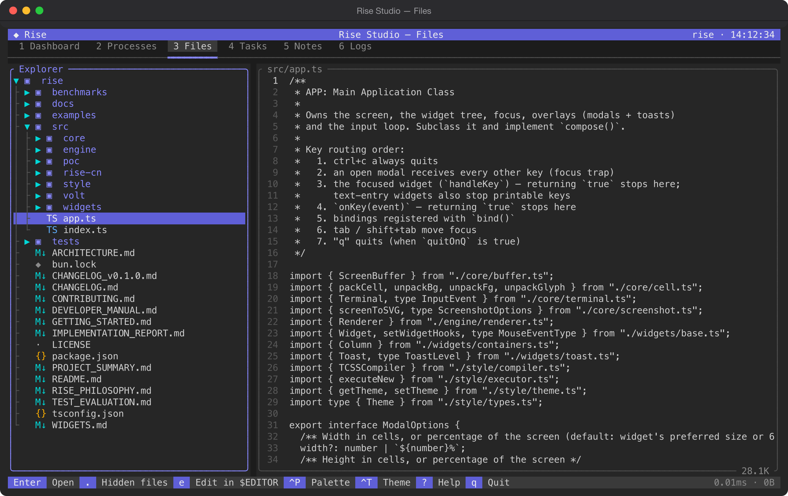The height and width of the screenshot is (496, 788).
Task: Click the folder icon next to examples
Action: (x=38, y=115)
